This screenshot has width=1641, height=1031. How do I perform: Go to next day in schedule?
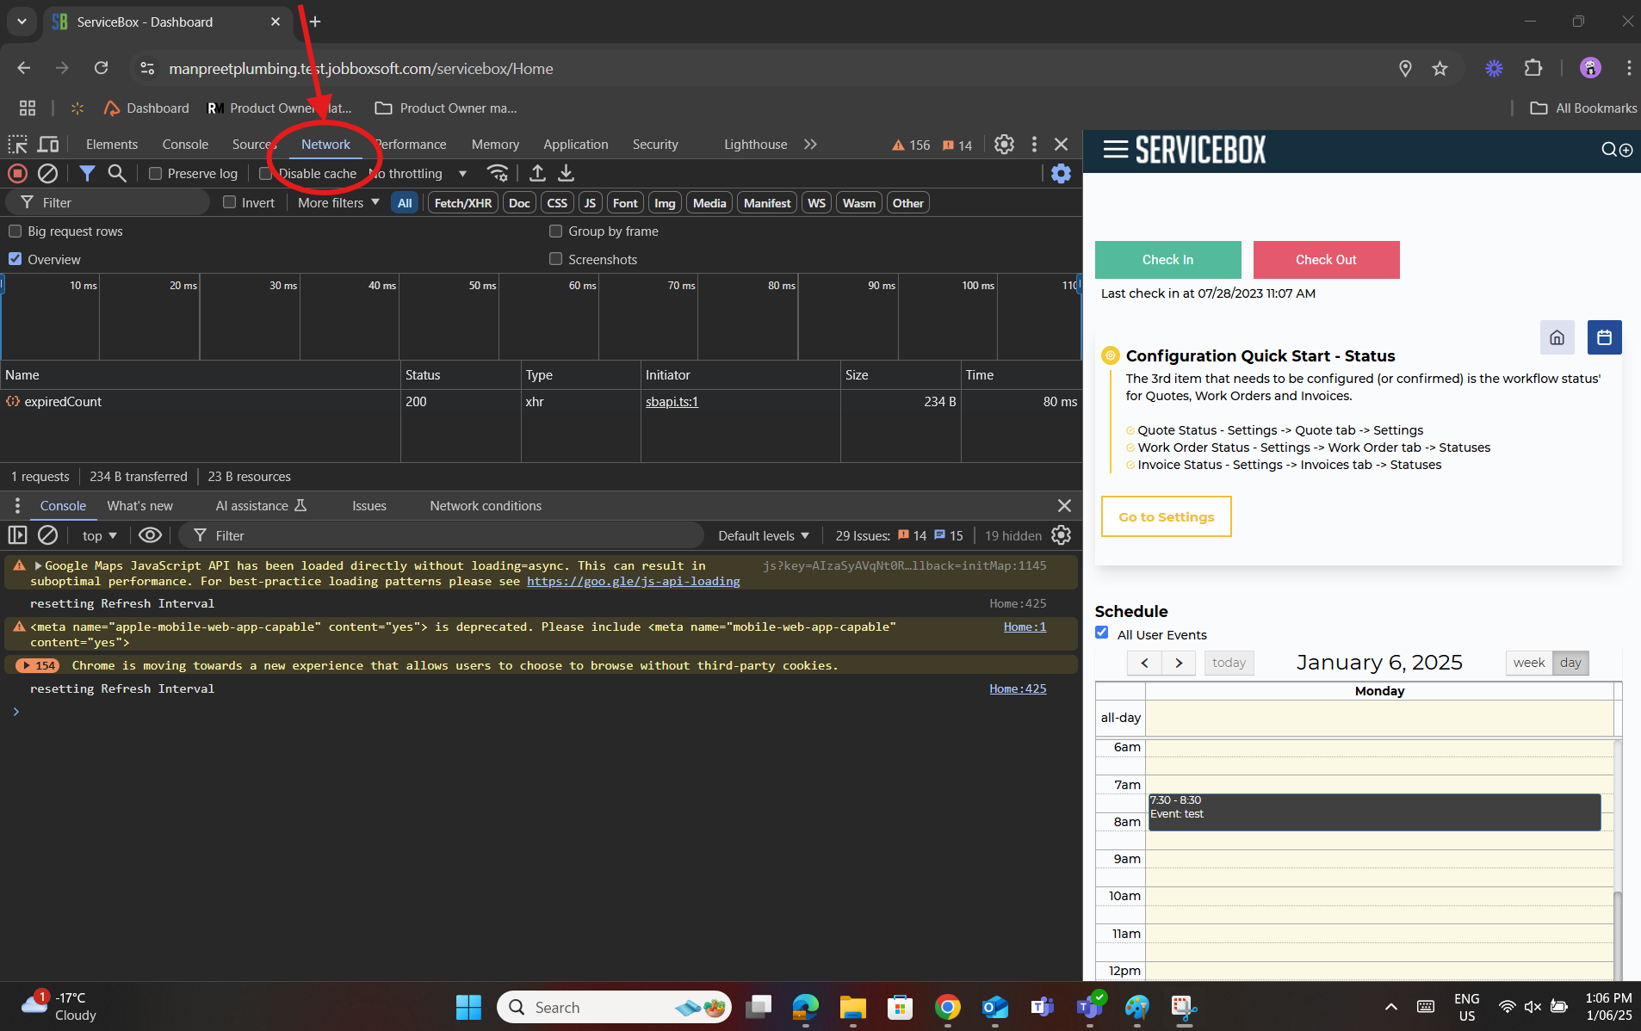click(1178, 663)
